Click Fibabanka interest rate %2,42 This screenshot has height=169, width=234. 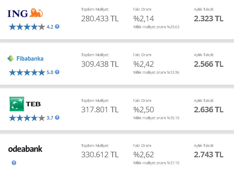point(144,64)
